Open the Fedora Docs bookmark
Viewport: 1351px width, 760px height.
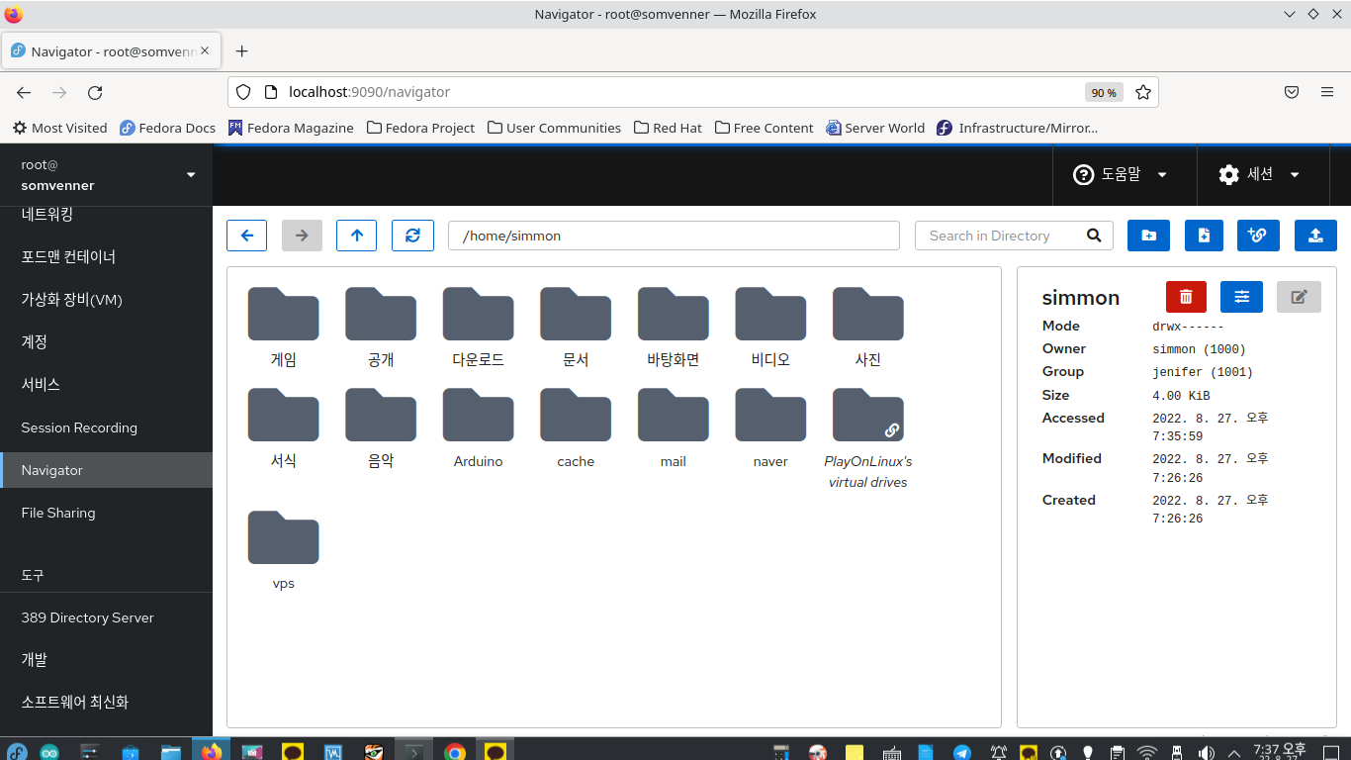tap(167, 128)
